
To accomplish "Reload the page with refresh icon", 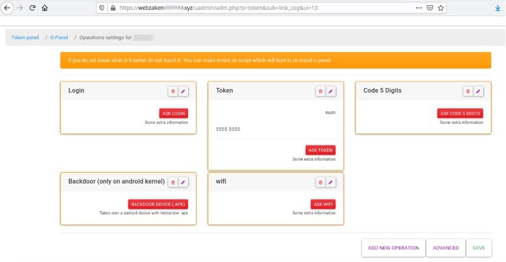I will [32, 8].
